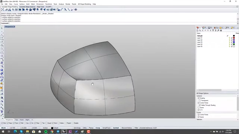Screen dimensions: 239x134
Task: Click the lock icon for Layer 01
Action: tap(232, 38)
